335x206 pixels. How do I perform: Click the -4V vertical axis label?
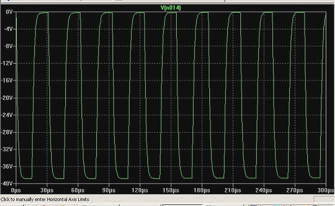tap(8, 29)
